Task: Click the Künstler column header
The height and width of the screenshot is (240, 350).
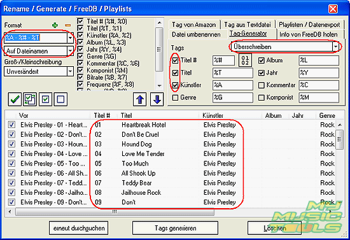Action: (230, 115)
